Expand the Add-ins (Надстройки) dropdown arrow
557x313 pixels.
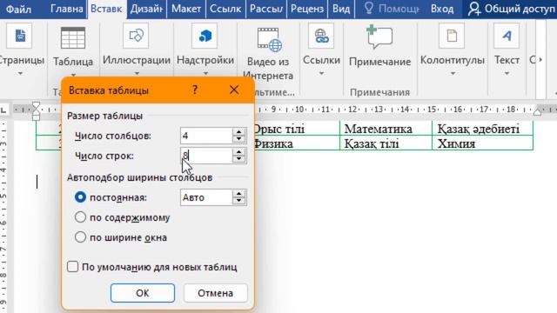[205, 73]
